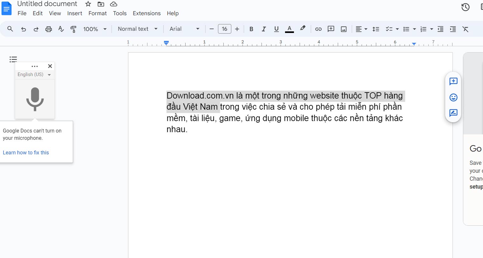483x258 pixels.
Task: Toggle italic formatting
Action: click(x=264, y=29)
